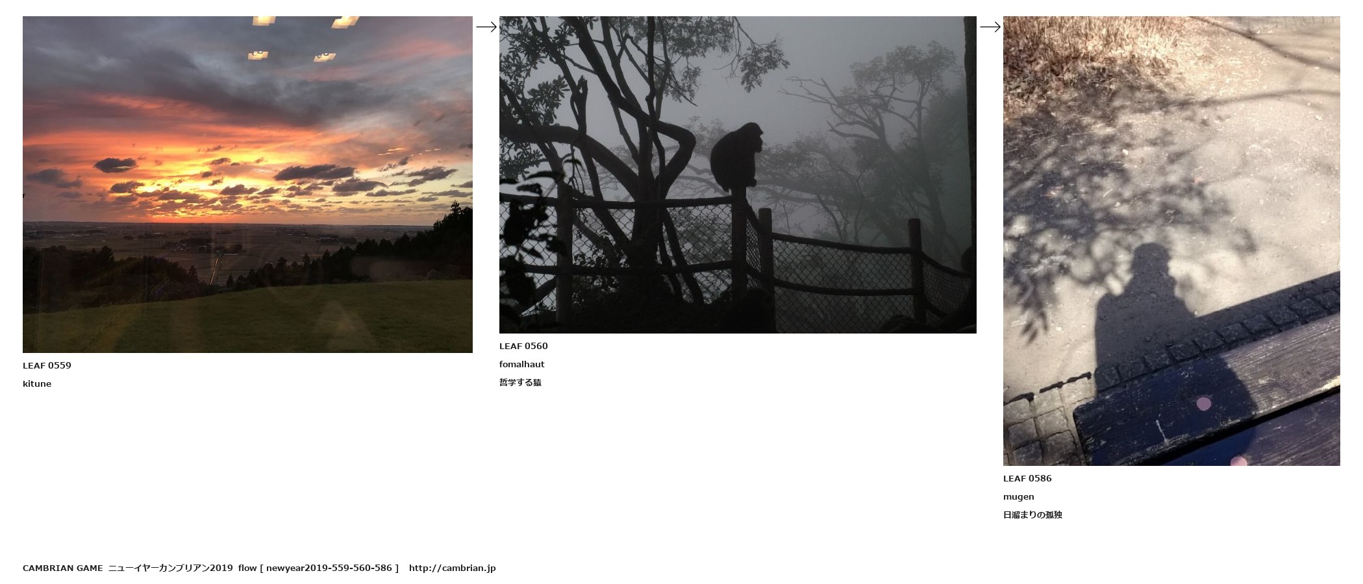Click the arrow before the shadow photo
Image resolution: width=1363 pixels, height=584 pixels.
[x=990, y=27]
